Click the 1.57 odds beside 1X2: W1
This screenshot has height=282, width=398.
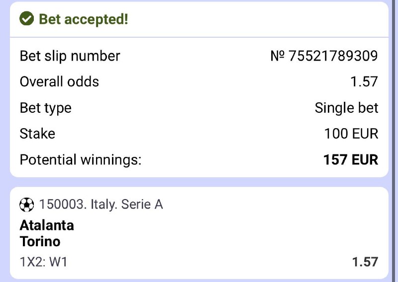[x=365, y=262]
